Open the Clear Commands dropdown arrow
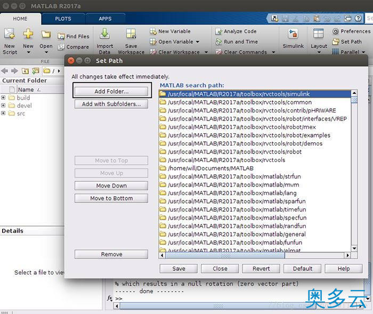Viewport: 373px width, 314px height. pos(273,52)
